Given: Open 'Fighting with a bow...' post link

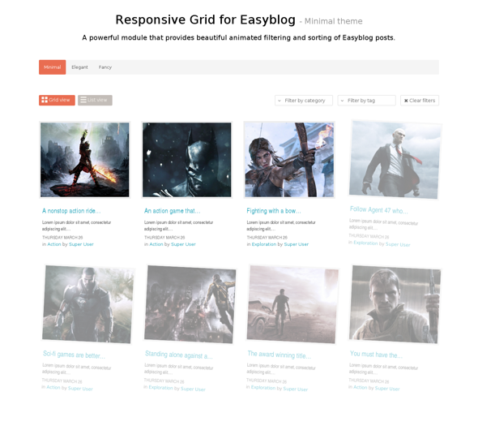Looking at the screenshot, I should (274, 211).
